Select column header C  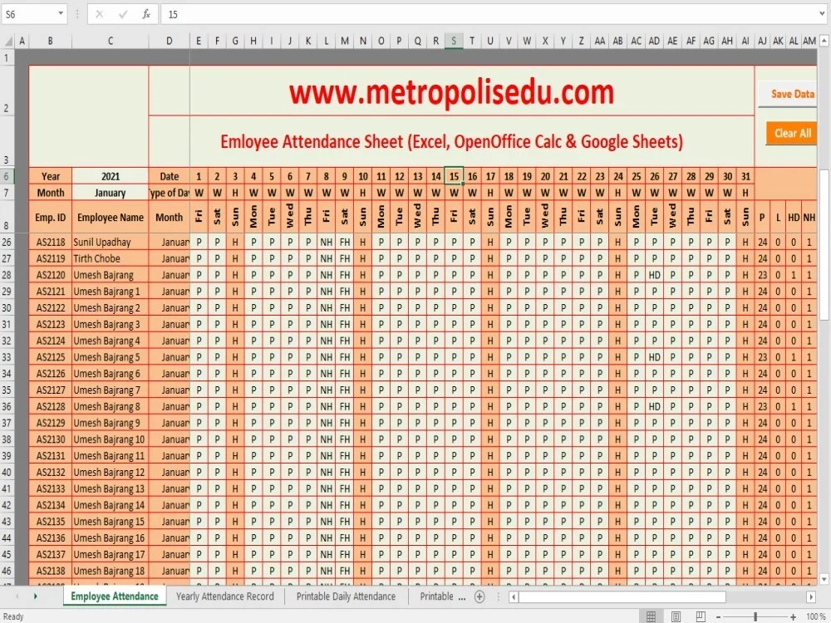tap(111, 41)
